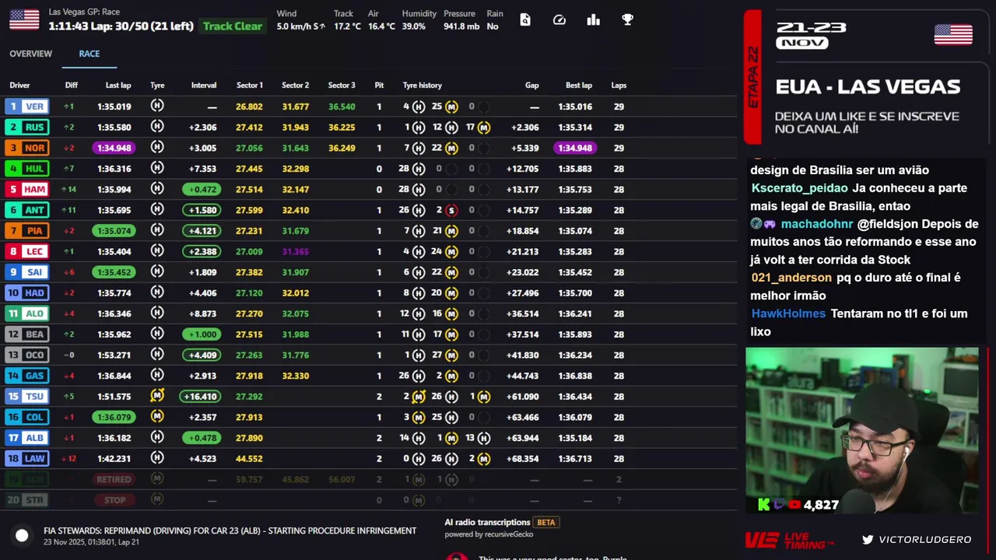Click the BETA badge on AI radio transcriptions
996x560 pixels.
click(x=546, y=523)
